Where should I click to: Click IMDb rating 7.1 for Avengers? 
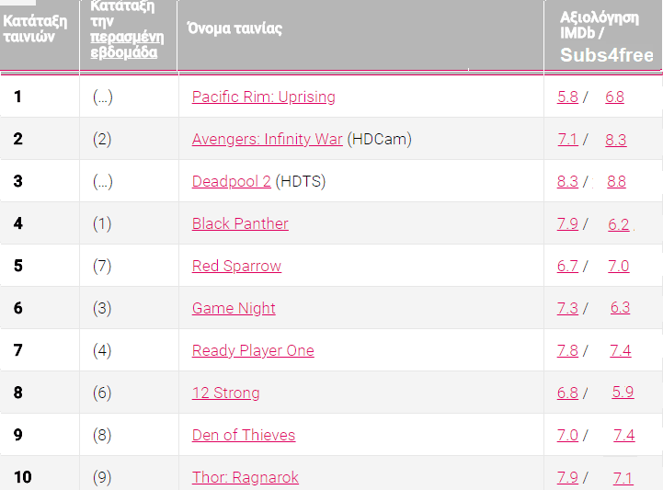click(567, 139)
